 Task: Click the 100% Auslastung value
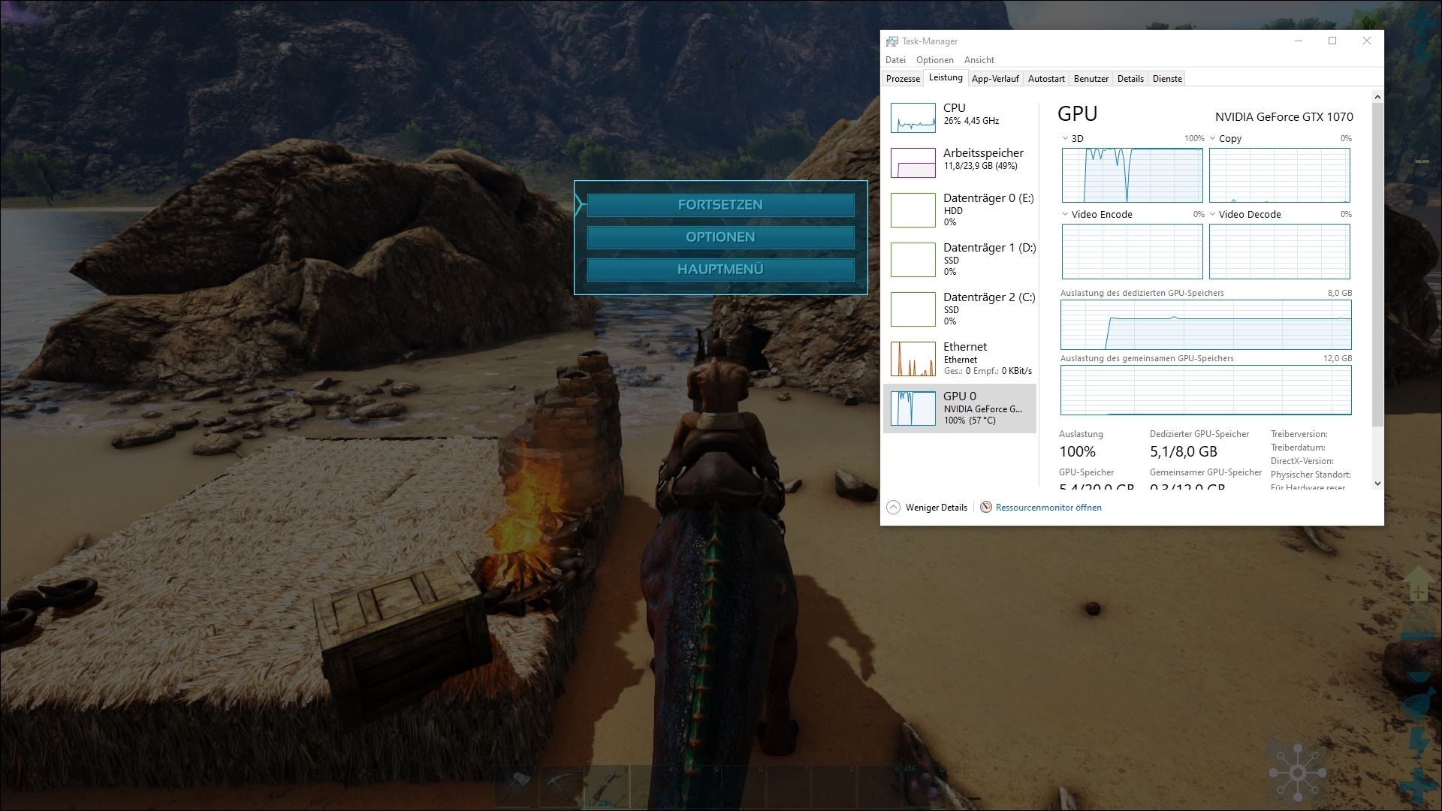coord(1077,451)
